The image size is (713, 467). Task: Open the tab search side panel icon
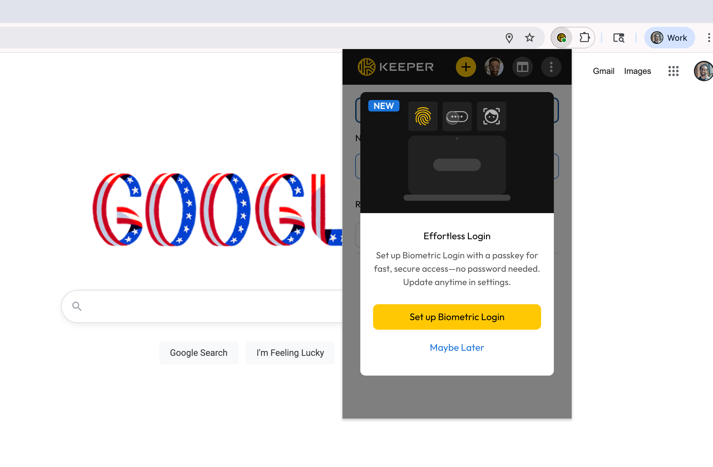point(619,38)
